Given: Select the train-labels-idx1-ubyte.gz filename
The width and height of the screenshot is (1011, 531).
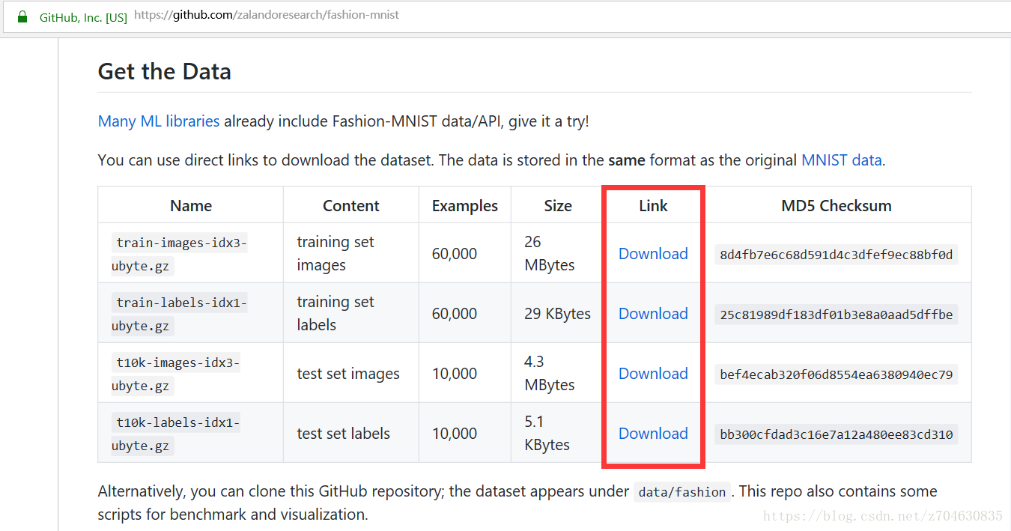Looking at the screenshot, I should 180,314.
